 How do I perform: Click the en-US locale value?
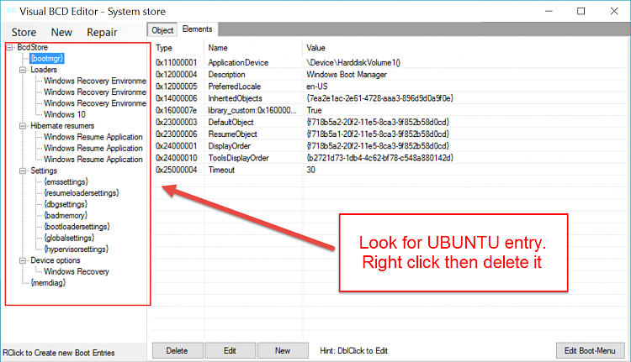317,87
